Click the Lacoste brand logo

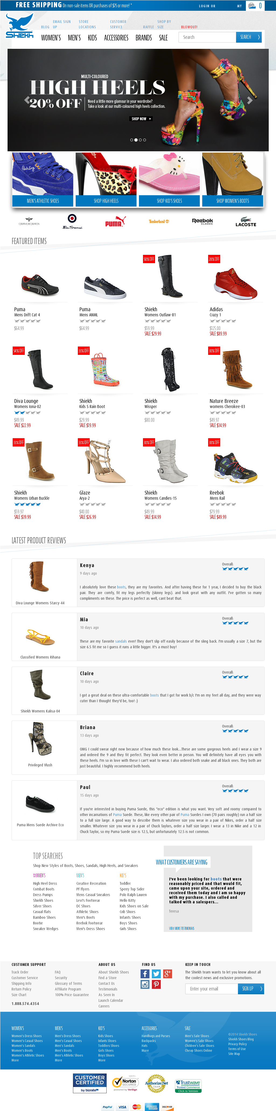(246, 222)
